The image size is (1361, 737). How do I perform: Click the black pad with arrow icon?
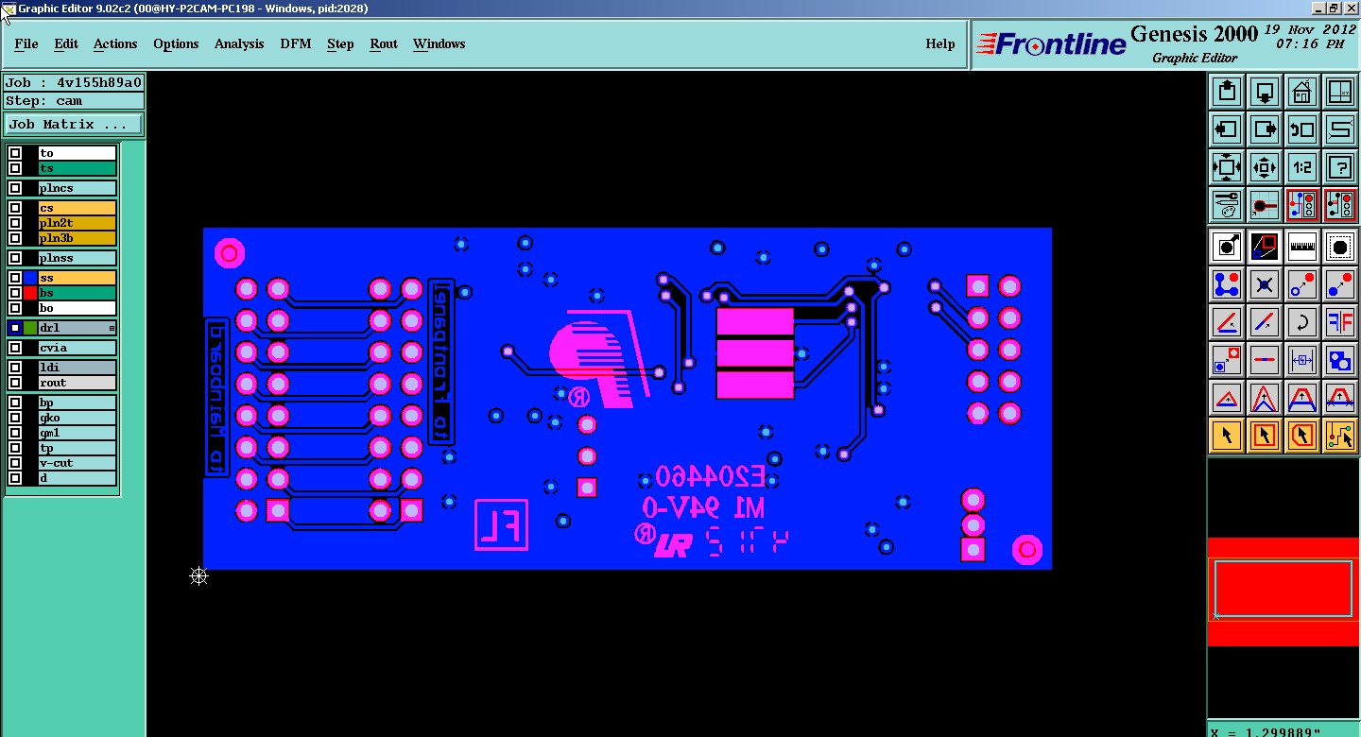(x=1227, y=247)
